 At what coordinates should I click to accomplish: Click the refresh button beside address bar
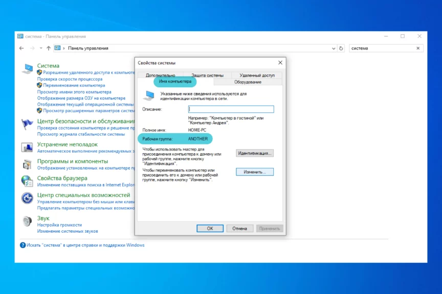click(x=341, y=48)
